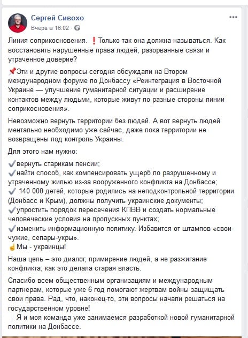The width and height of the screenshot is (248, 338).
Task: Click pointing finger emoji before Мы - украинцы
Action: (x=12, y=247)
